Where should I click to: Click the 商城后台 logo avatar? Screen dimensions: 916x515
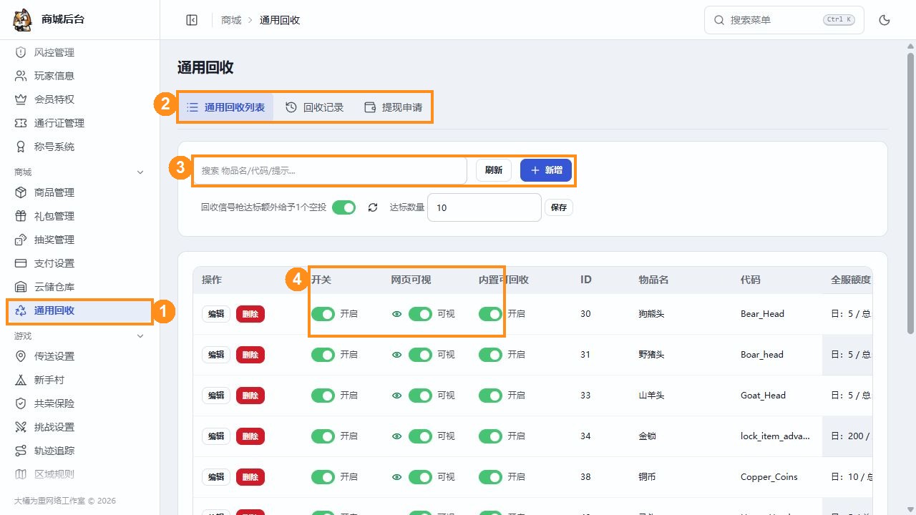pyautogui.click(x=23, y=20)
